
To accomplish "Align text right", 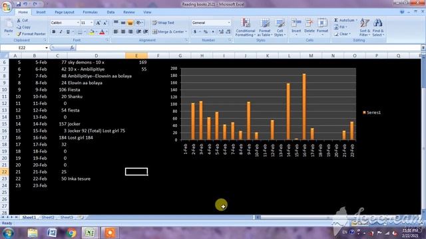I will pyautogui.click(x=130, y=32).
